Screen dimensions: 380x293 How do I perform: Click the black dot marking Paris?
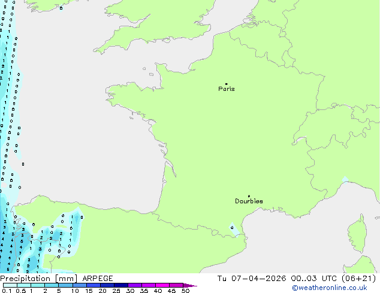click(x=227, y=84)
